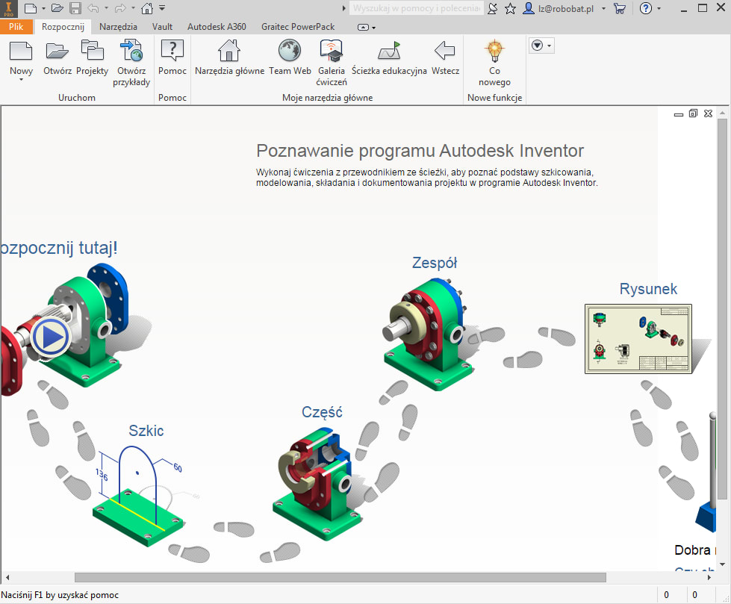731x604 pixels.
Task: Open the shopping cart icon
Action: pyautogui.click(x=620, y=8)
